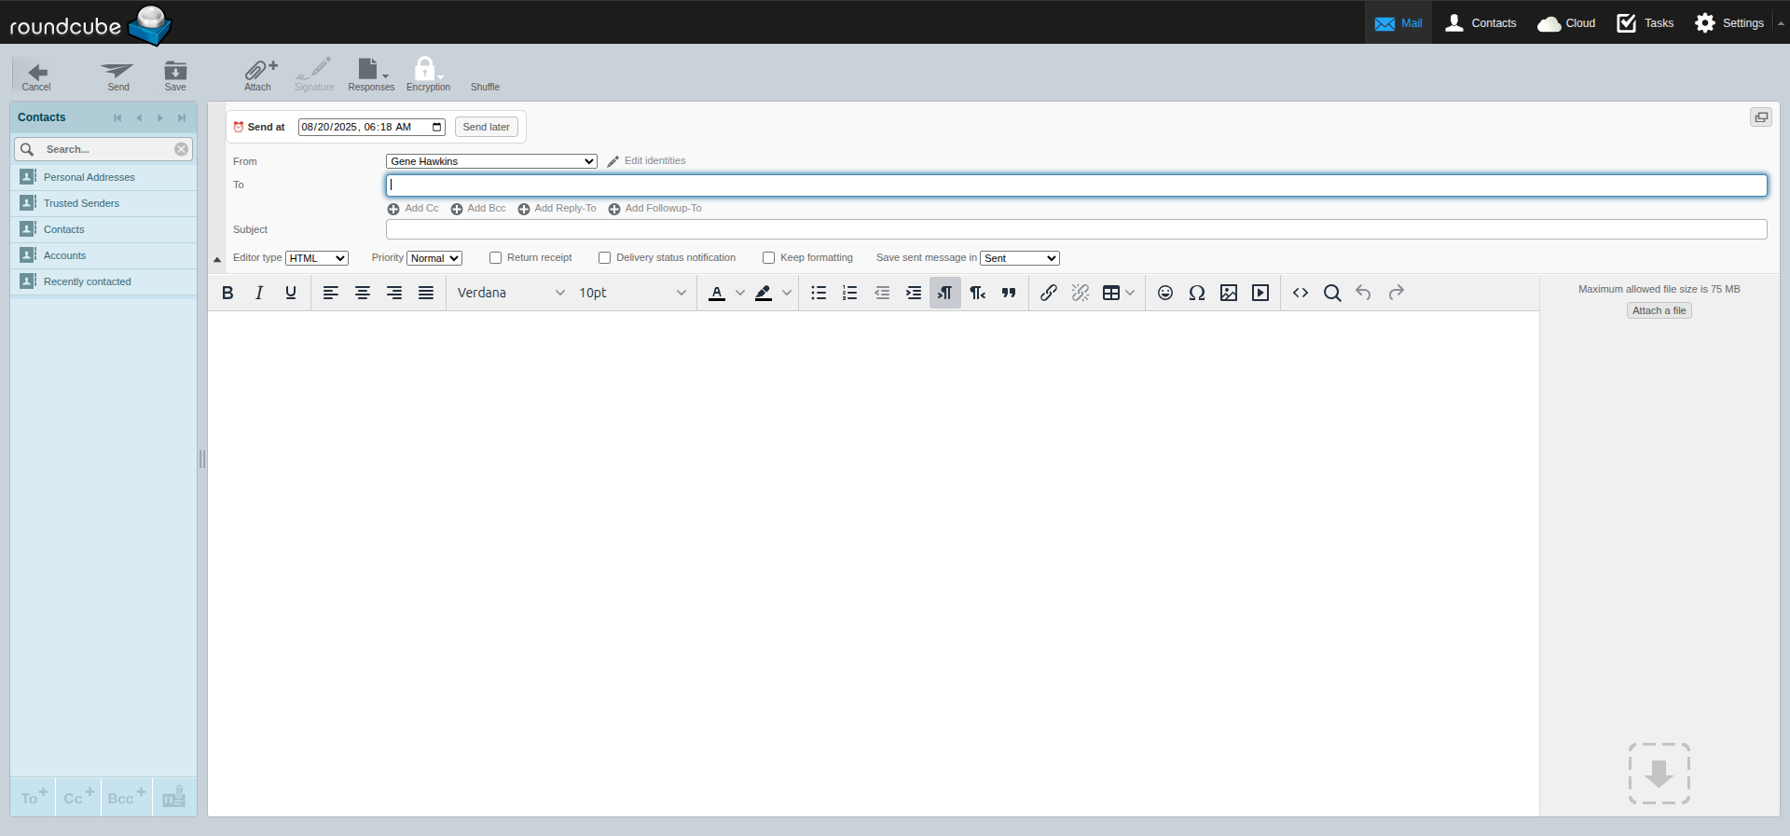
Task: Expand the Verdana font family dropdown
Action: click(x=511, y=293)
